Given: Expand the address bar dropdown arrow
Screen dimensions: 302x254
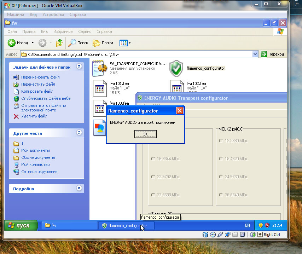Looking at the screenshot, I should click(x=255, y=54).
